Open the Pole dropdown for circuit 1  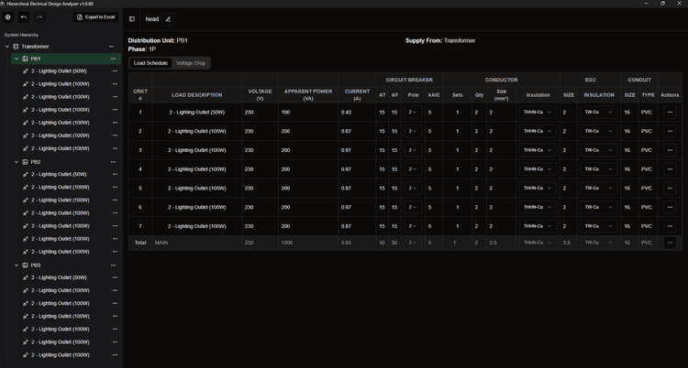point(412,113)
